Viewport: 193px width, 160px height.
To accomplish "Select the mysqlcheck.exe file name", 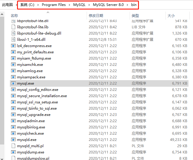I will click(30, 133).
